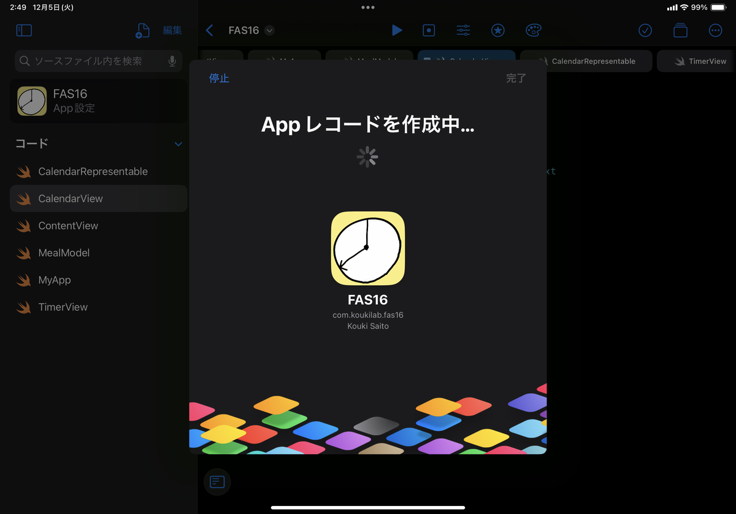
Task: Open the stacked windows icon
Action: click(680, 30)
